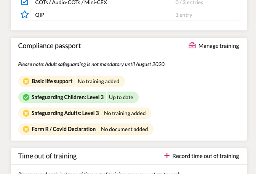
Task: Click the checkbox icon next to COTs / Audio-COTs / Mini-CEX
Action: 25,2
